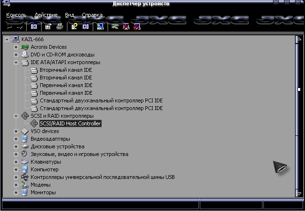Click the Disable device toolbar icon

click(137, 27)
